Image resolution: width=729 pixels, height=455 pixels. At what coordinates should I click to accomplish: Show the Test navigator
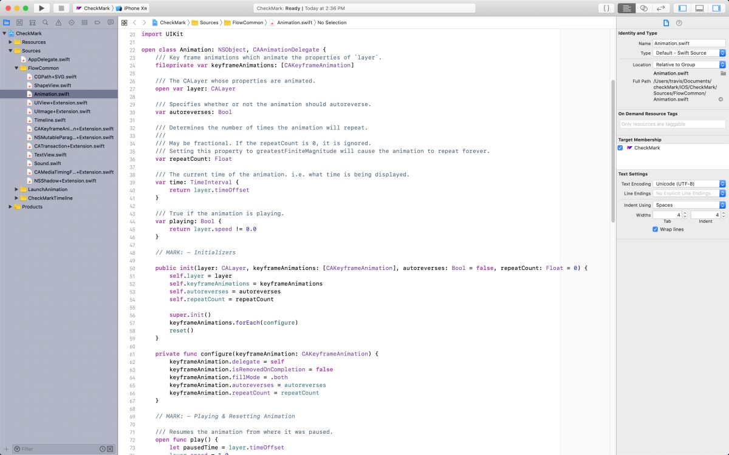tap(72, 22)
